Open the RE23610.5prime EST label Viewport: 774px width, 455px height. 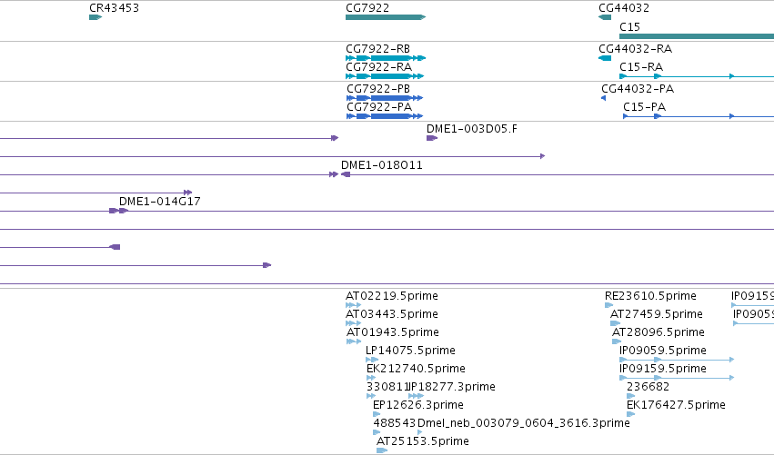click(650, 296)
